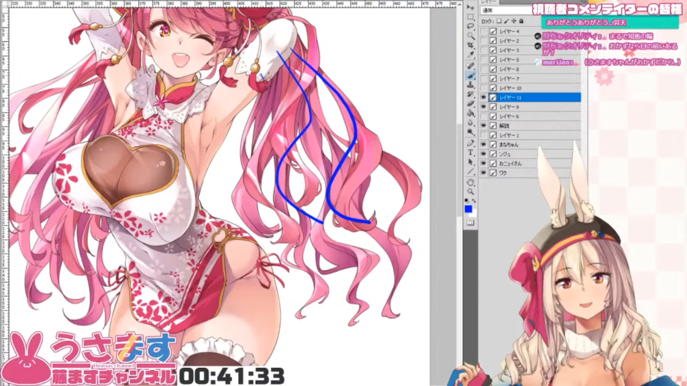Screen dimensions: 687x386
Task: Hide レイヤー 9 with its eye icon
Action: (x=484, y=107)
